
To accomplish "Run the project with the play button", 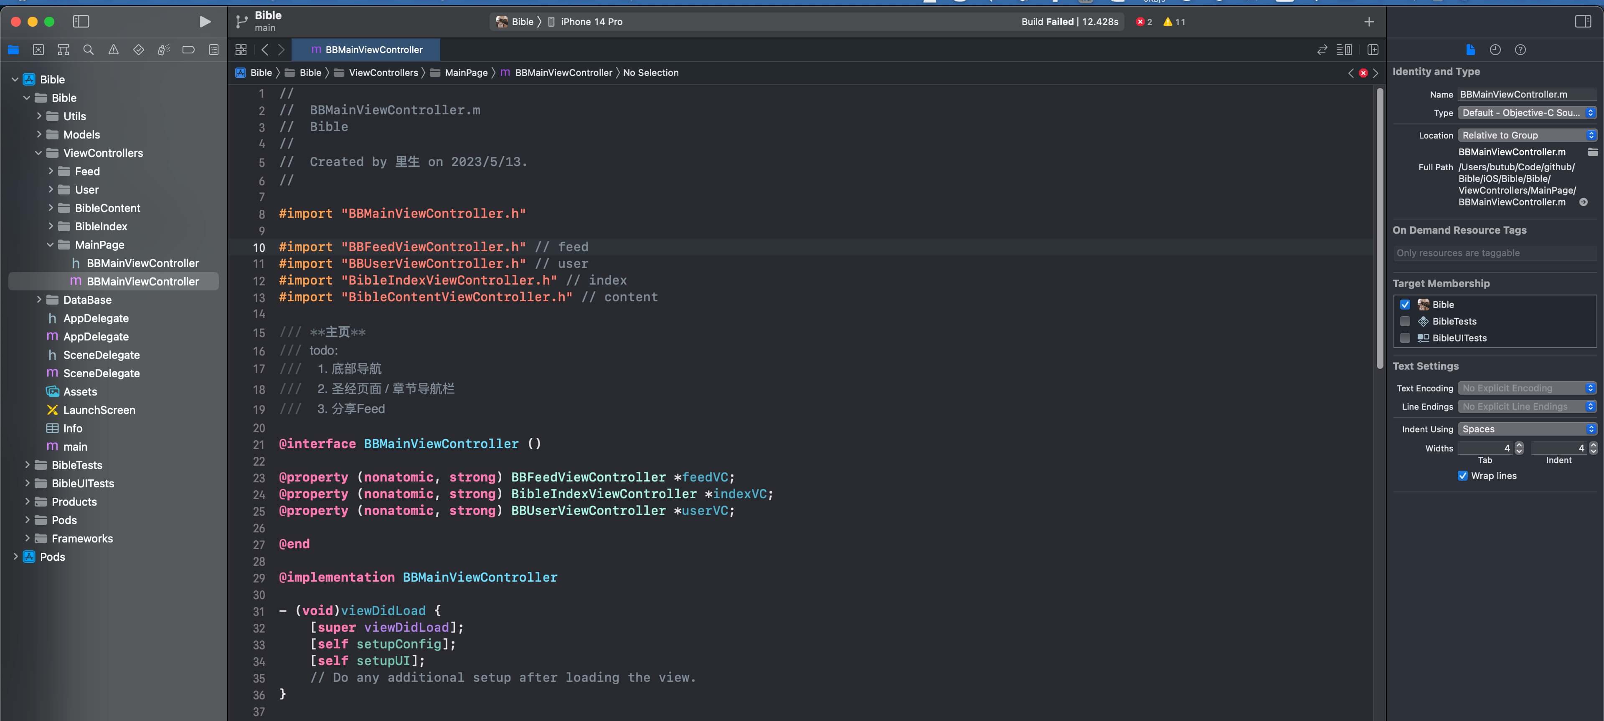I will 204,22.
